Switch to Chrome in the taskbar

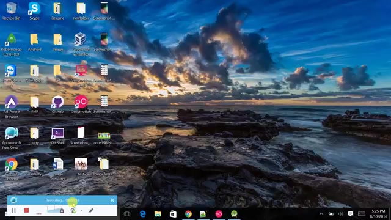pos(188,214)
